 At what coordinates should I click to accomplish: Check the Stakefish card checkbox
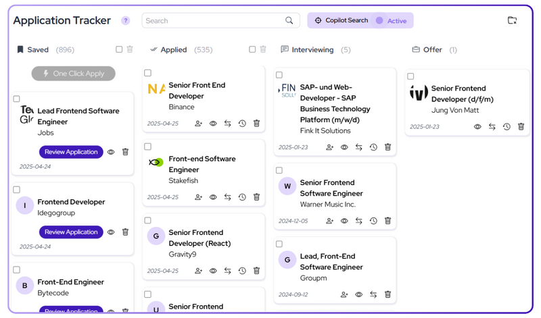(x=147, y=147)
